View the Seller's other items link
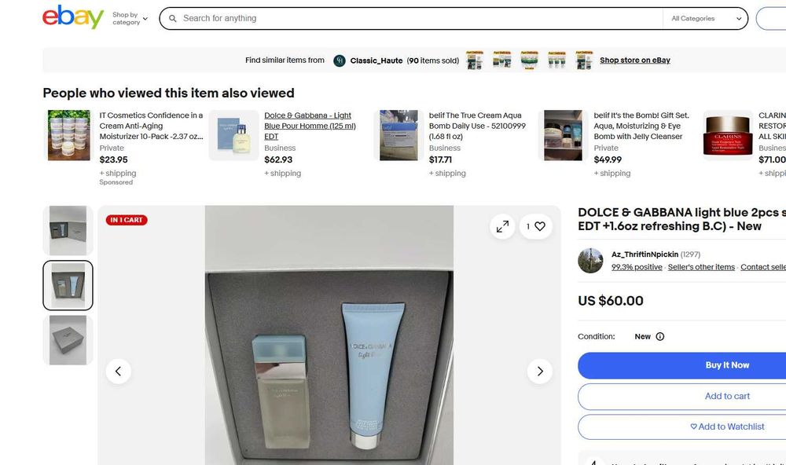 pyautogui.click(x=701, y=267)
